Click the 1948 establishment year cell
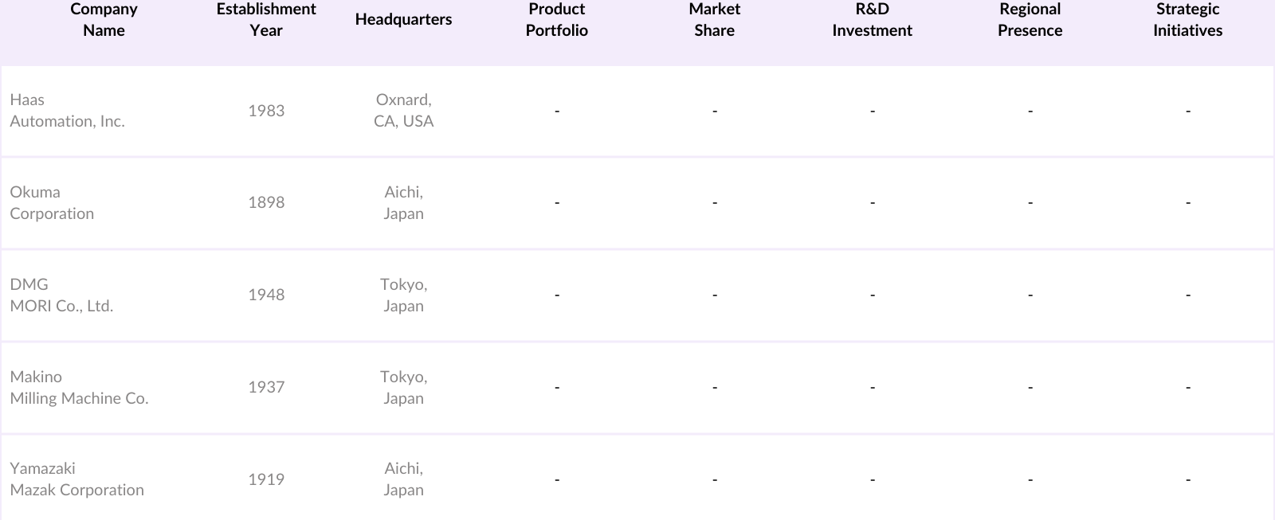This screenshot has height=520, width=1275. [266, 295]
